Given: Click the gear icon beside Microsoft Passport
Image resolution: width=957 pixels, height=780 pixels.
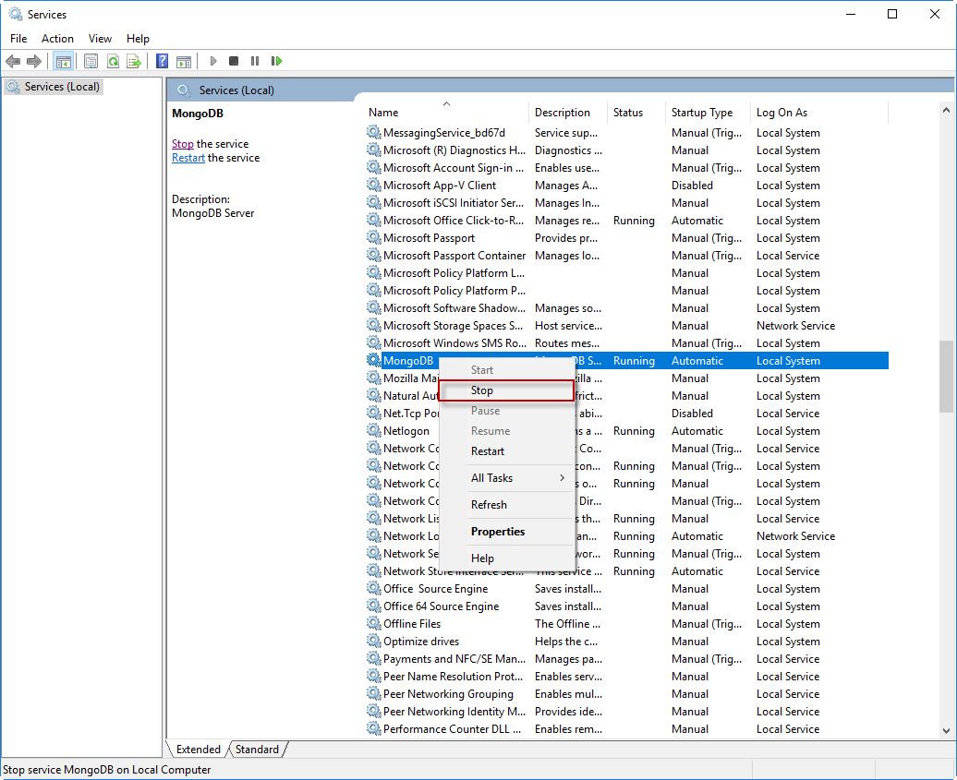Looking at the screenshot, I should click(x=373, y=238).
